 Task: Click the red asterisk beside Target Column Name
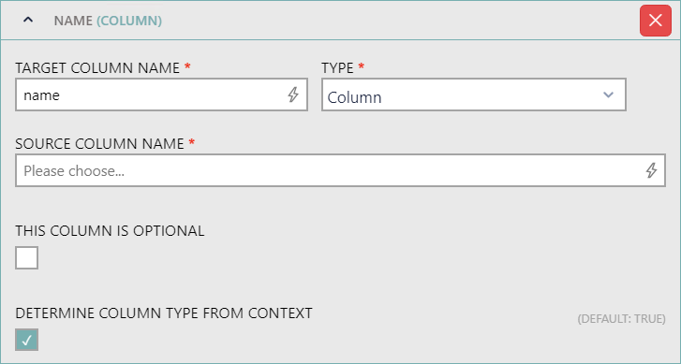(187, 66)
